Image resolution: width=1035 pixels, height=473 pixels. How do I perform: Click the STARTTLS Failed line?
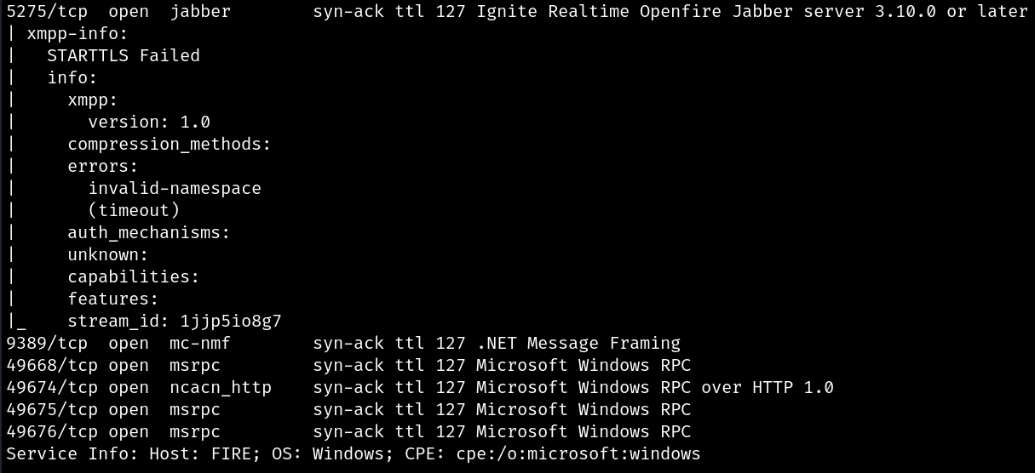point(124,55)
